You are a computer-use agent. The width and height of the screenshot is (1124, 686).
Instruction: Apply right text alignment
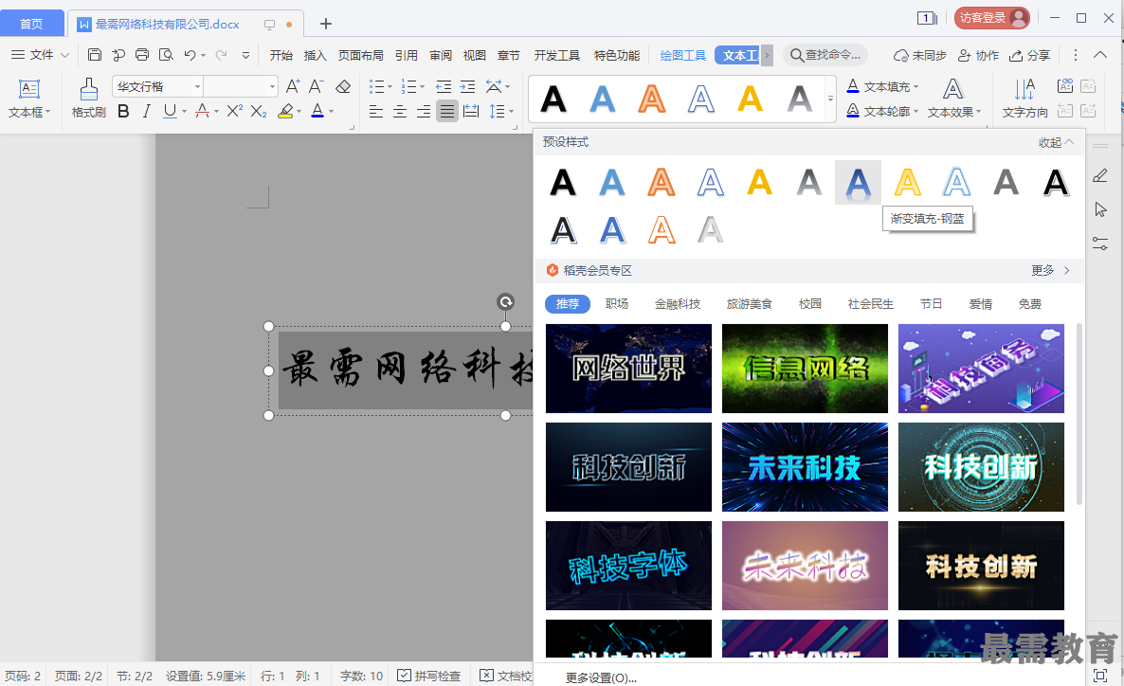point(424,111)
